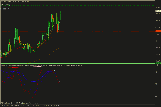Click the 11 Dec 03:45 time label

(25, 106)
